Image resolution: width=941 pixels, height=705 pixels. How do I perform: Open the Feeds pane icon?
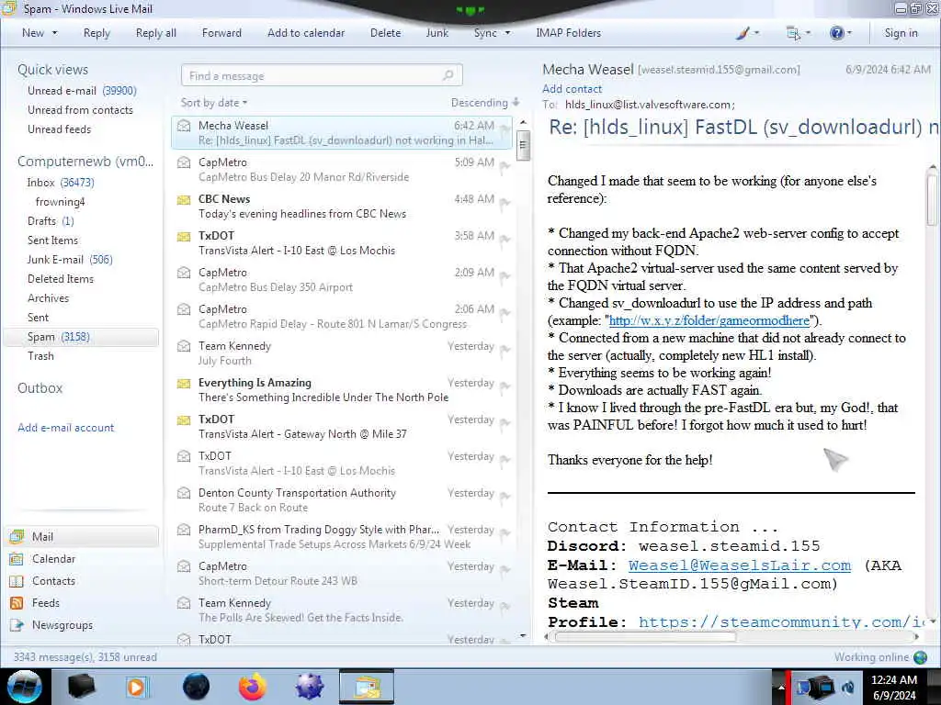click(x=17, y=603)
